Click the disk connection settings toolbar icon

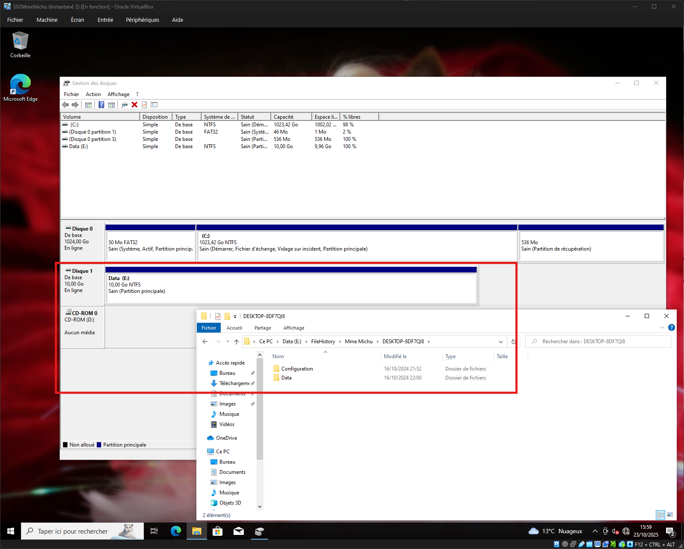124,105
